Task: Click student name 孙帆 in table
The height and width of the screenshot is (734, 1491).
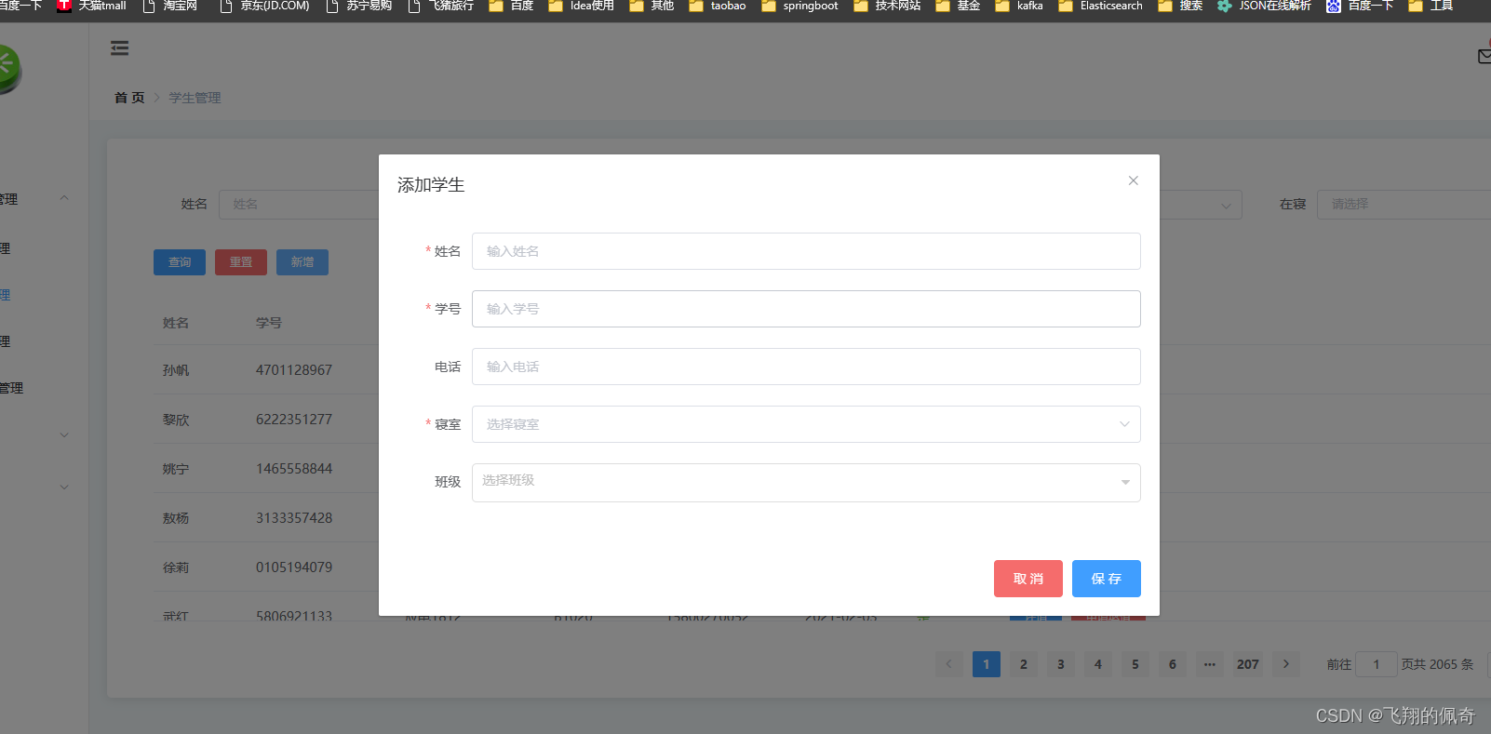Action: [176, 370]
